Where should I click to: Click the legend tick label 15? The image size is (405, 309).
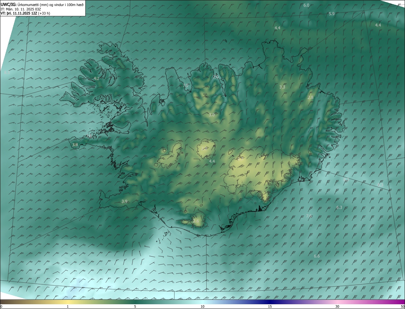[270, 306]
